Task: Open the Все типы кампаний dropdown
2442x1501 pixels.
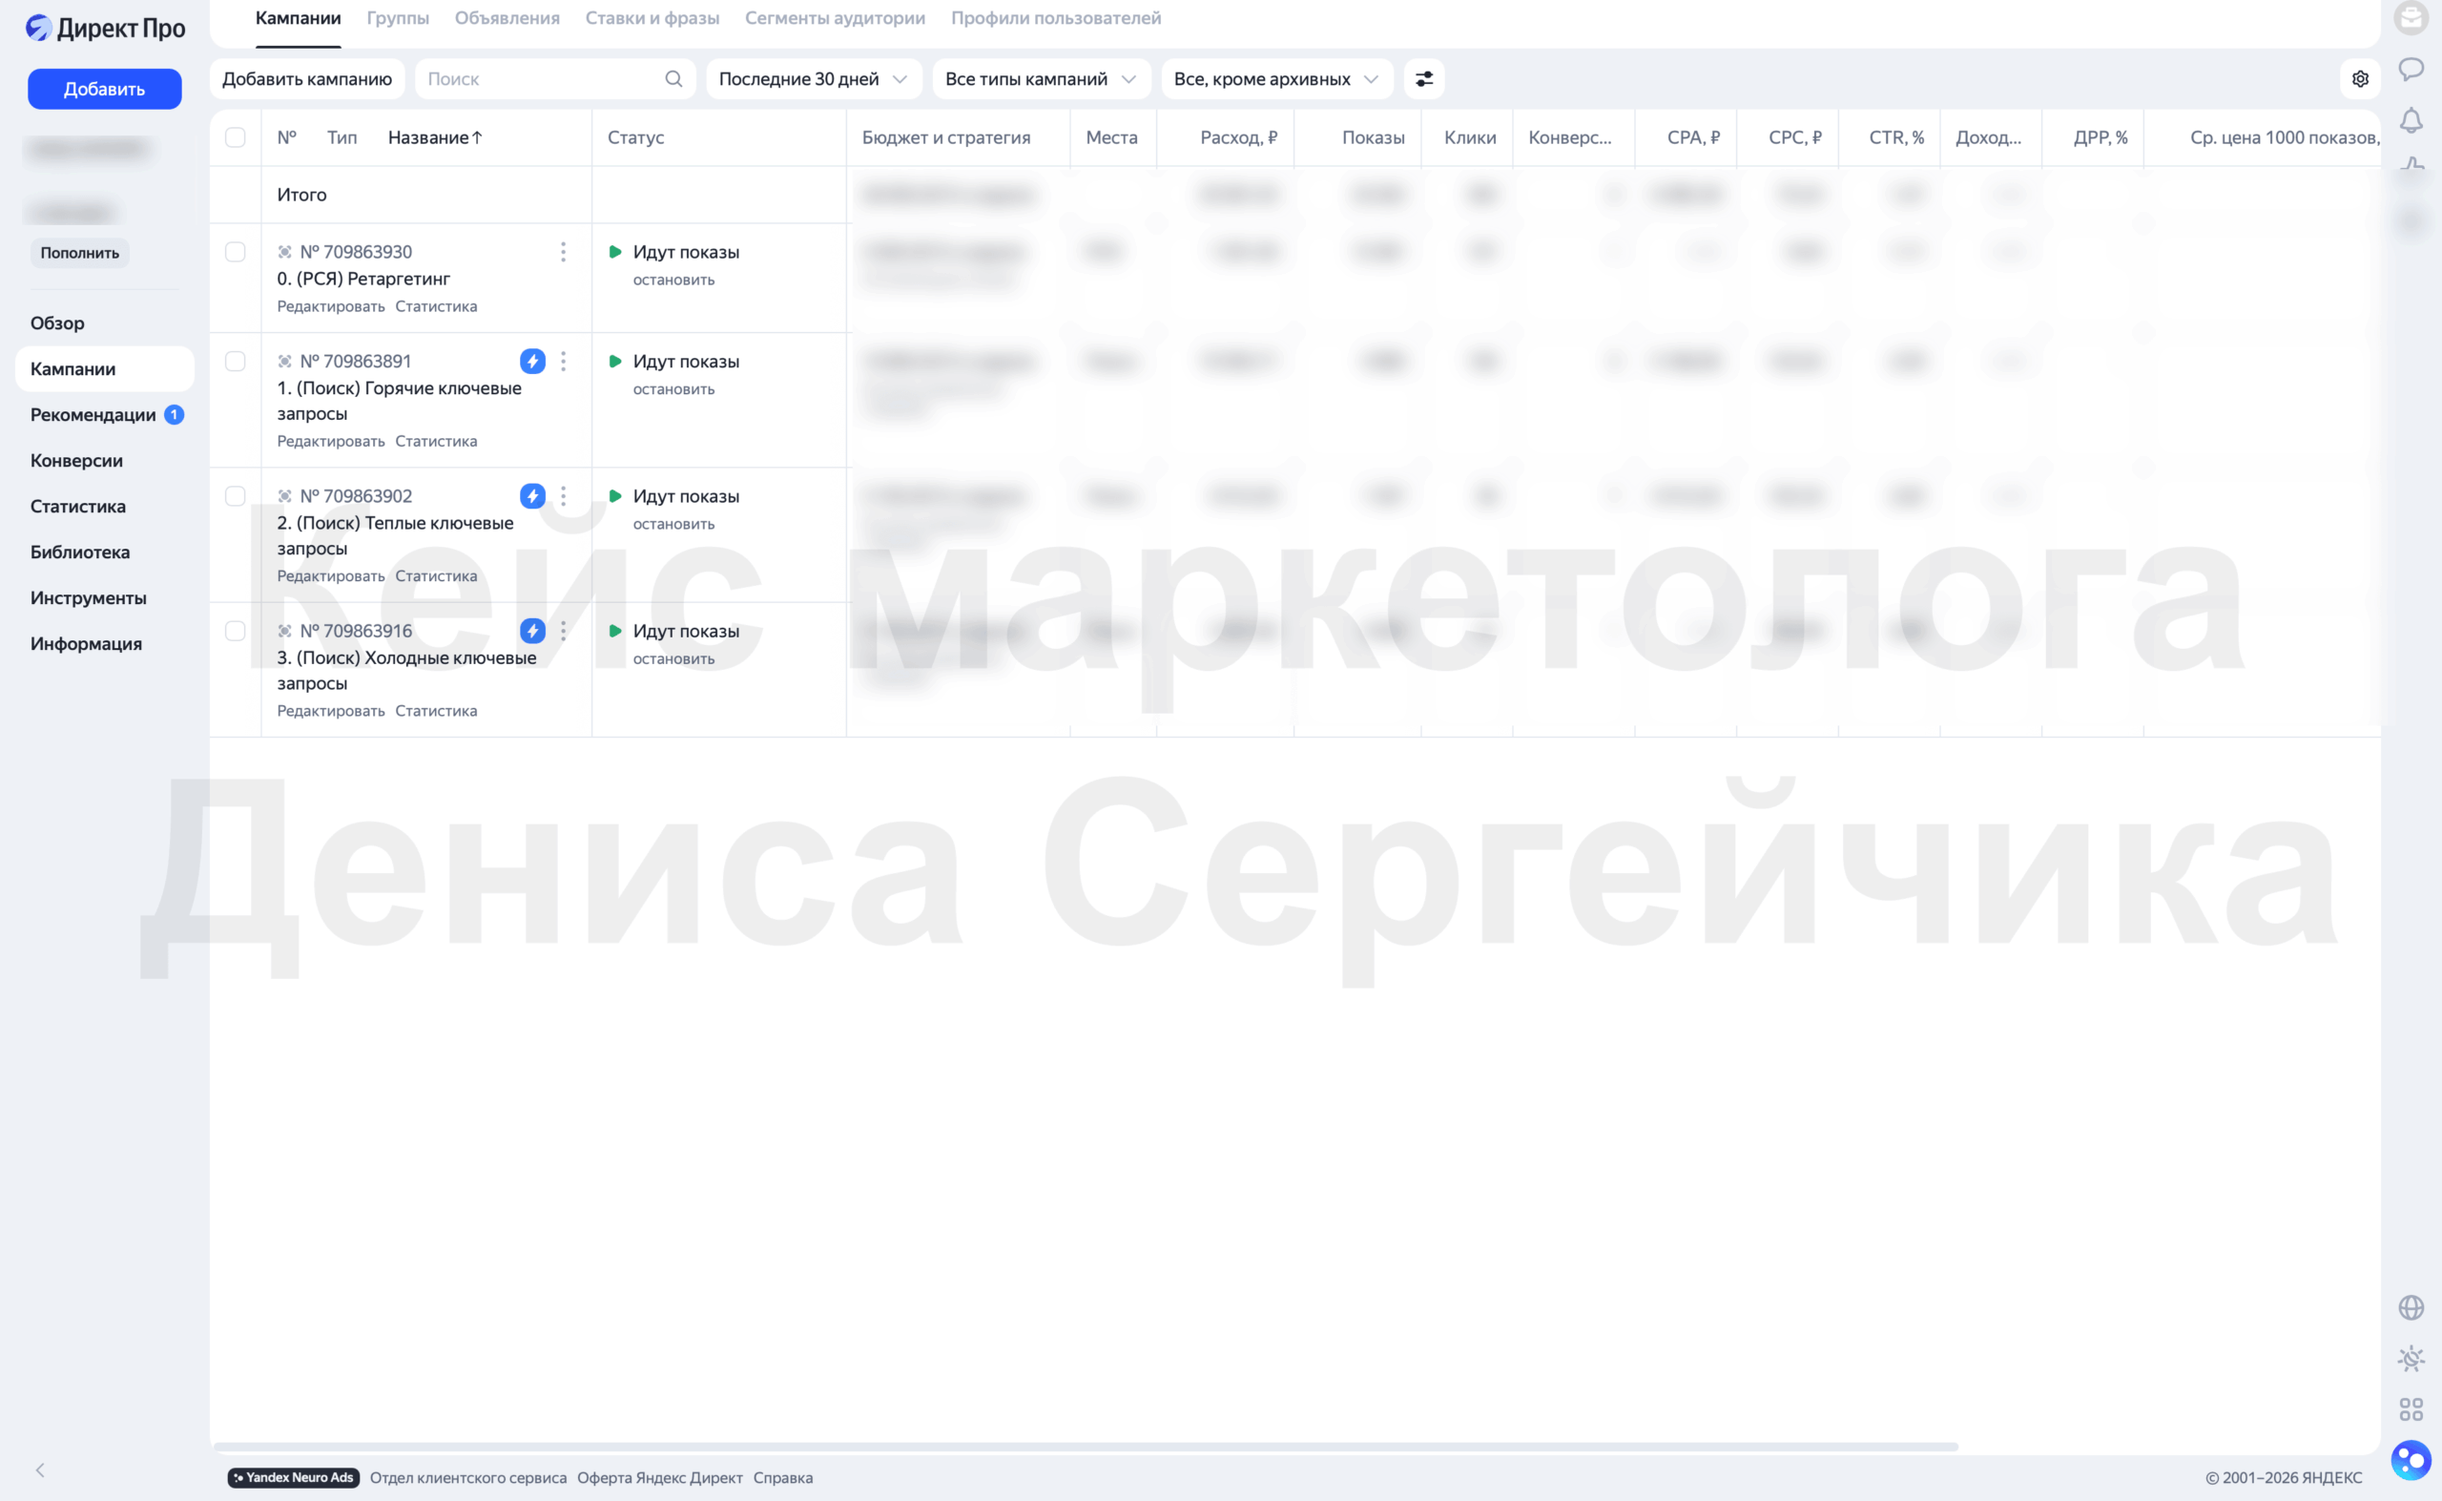Action: (x=1041, y=79)
